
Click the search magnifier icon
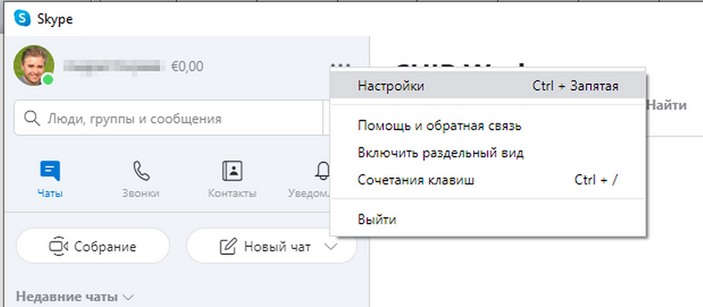(31, 118)
